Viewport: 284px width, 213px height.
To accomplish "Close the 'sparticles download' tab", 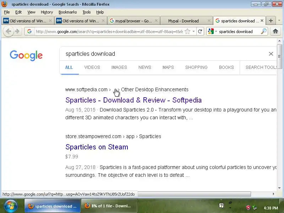I will 262,21.
